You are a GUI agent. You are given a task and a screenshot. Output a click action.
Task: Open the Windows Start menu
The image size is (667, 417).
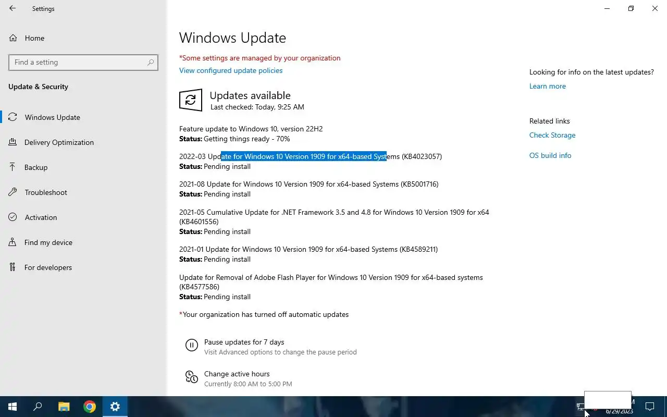13,407
